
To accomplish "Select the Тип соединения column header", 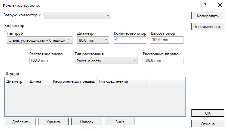I will click(x=122, y=81).
